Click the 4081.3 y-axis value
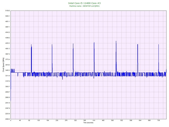 tap(8, 49)
